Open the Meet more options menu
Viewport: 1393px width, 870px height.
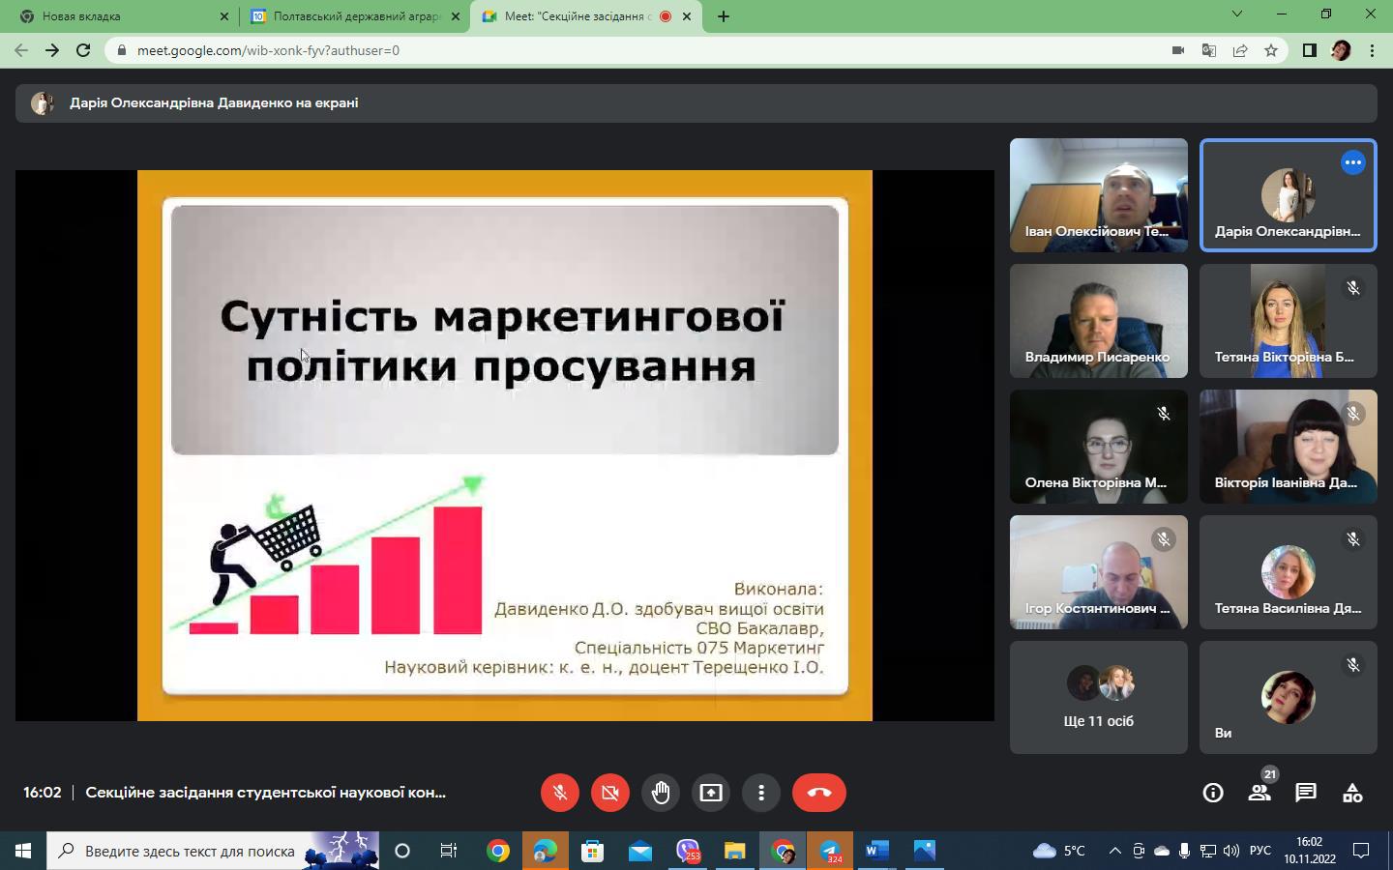761,793
